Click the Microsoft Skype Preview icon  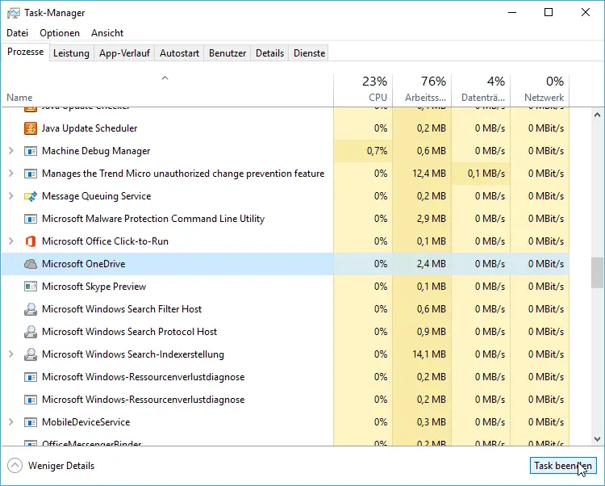pos(31,287)
